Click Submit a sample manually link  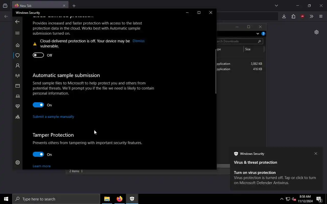pyautogui.click(x=53, y=117)
